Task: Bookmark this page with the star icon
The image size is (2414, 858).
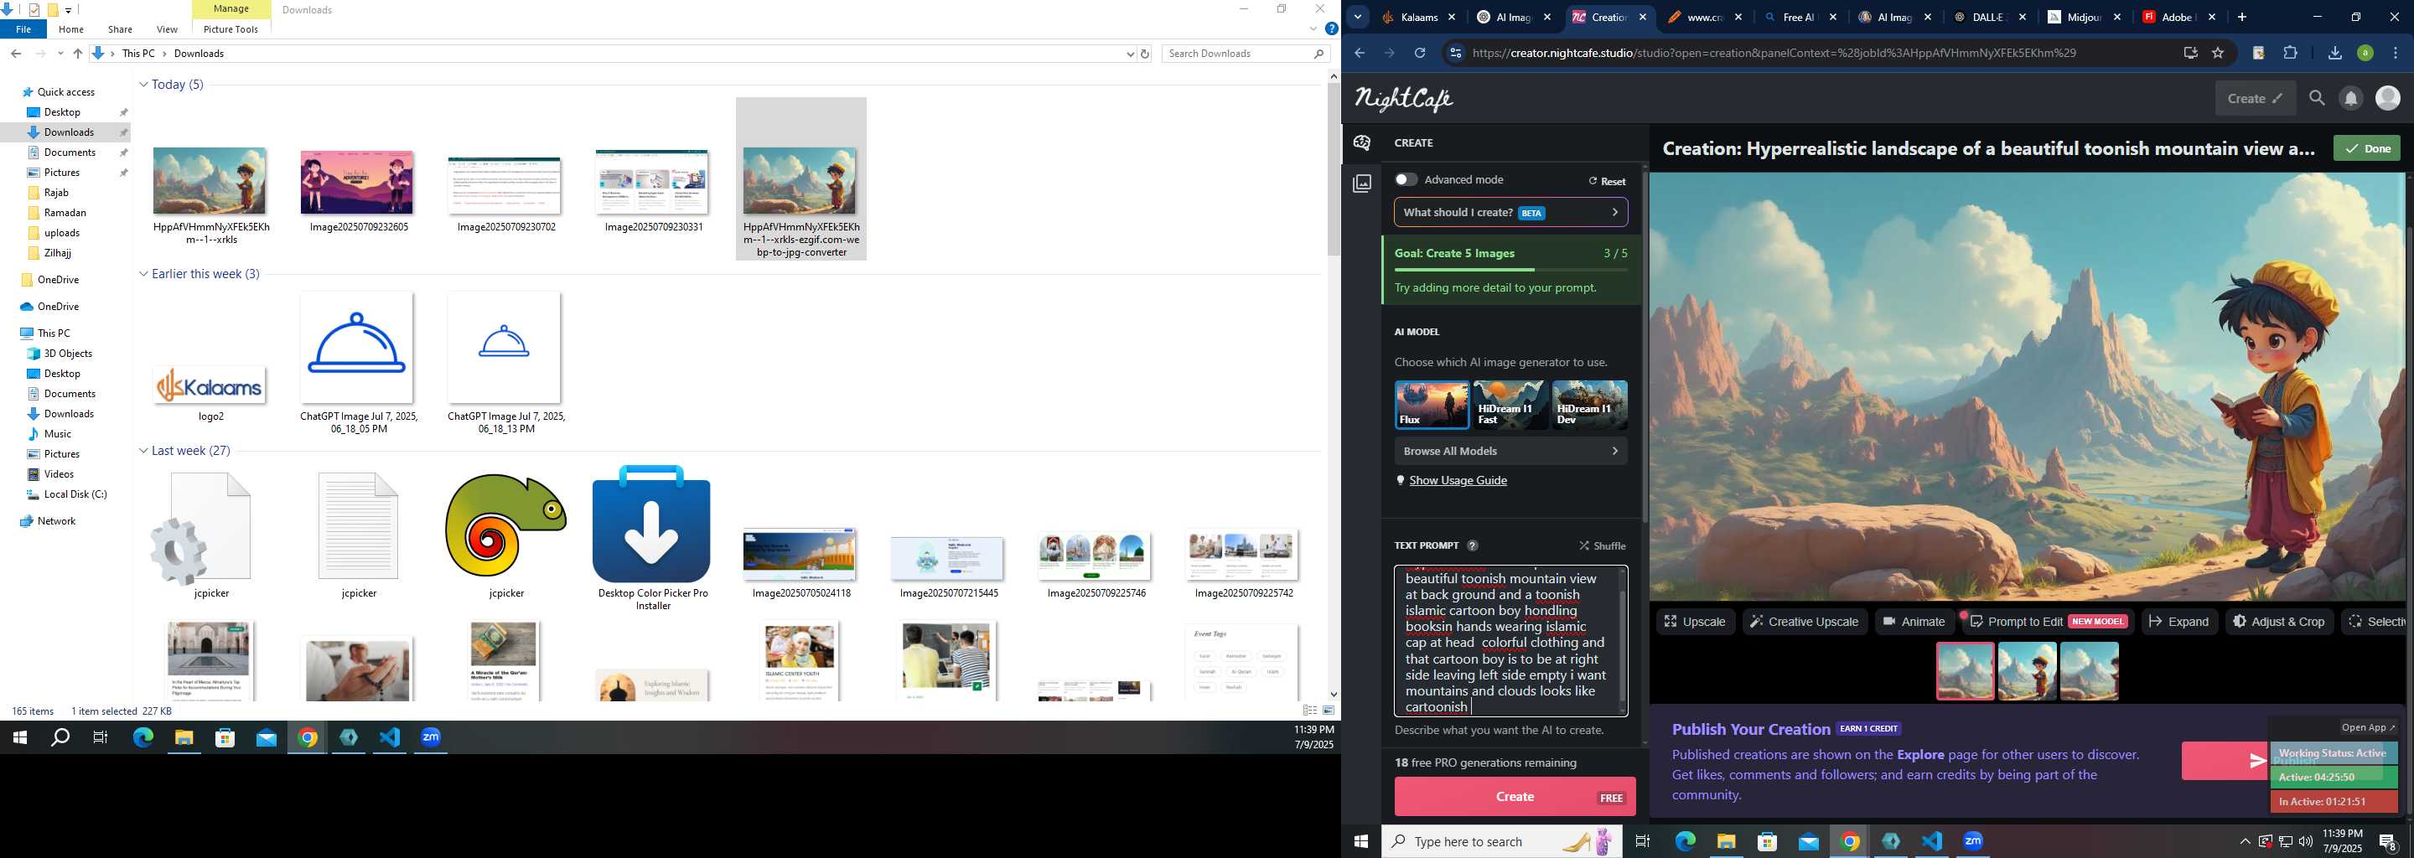Action: point(2217,54)
